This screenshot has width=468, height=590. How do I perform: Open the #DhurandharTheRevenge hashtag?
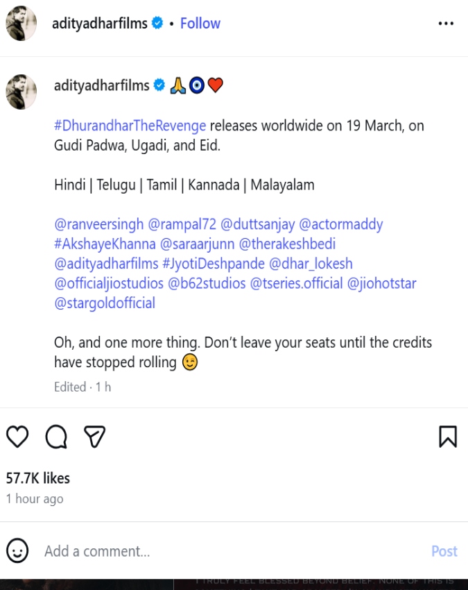point(130,126)
